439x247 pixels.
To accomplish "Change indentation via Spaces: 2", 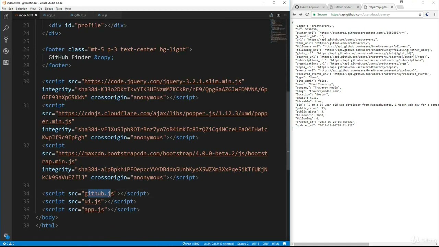I will click(242, 244).
